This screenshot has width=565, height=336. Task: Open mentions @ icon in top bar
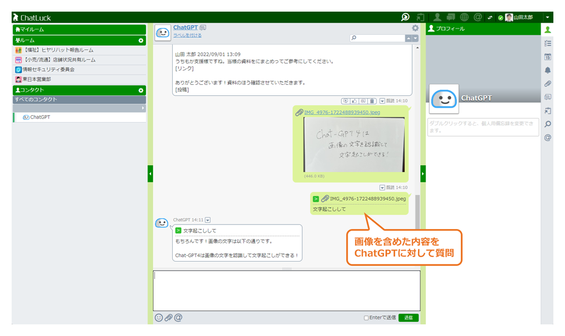click(478, 17)
